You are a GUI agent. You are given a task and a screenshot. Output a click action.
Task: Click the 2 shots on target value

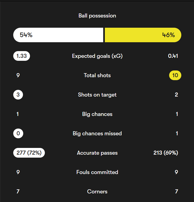click(x=176, y=95)
